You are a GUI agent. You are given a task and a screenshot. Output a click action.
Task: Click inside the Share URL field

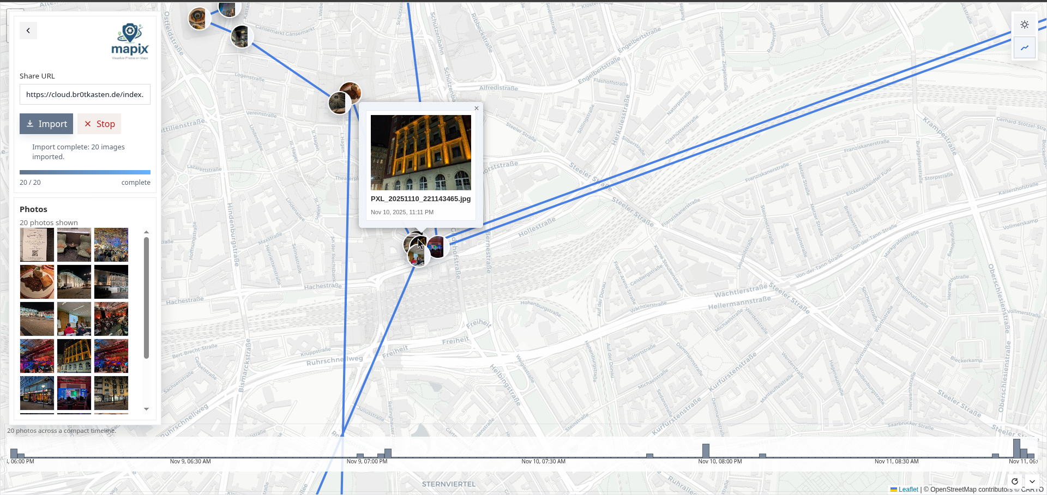[85, 94]
